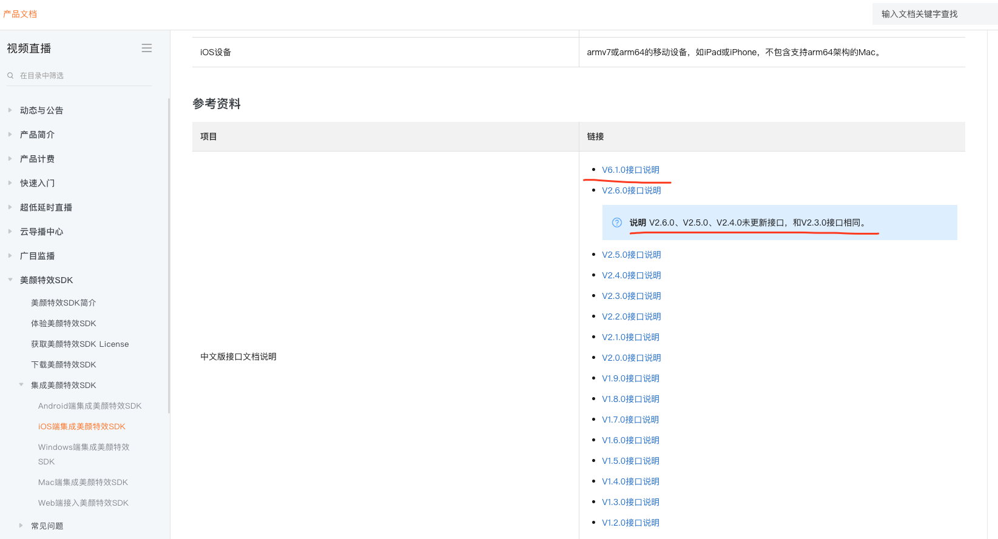Open V6.1.0接口说明 link
The image size is (998, 539).
click(x=630, y=170)
